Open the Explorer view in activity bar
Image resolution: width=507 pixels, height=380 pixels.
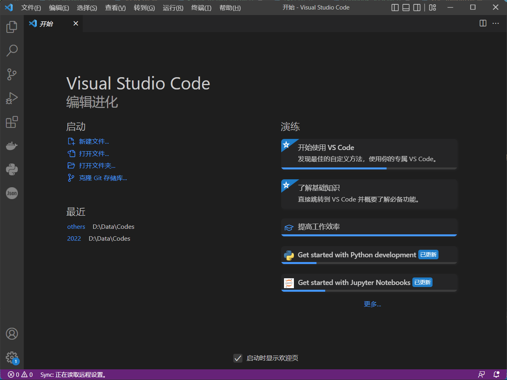(12, 27)
